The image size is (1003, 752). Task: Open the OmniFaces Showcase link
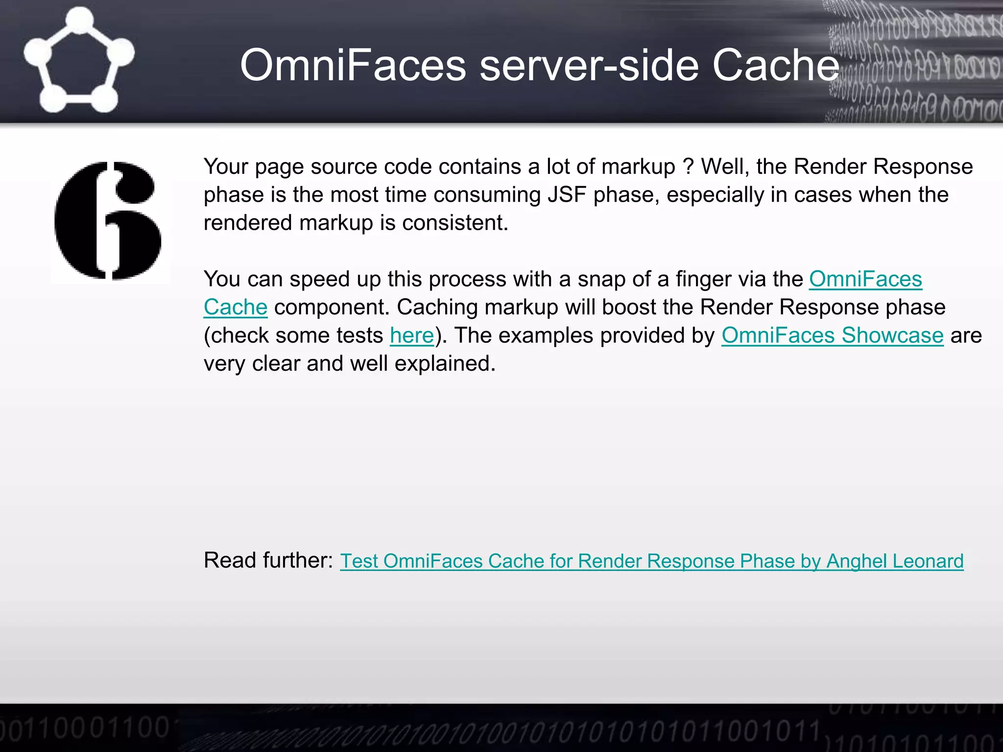(832, 335)
